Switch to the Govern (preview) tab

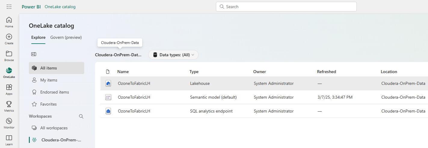(66, 38)
